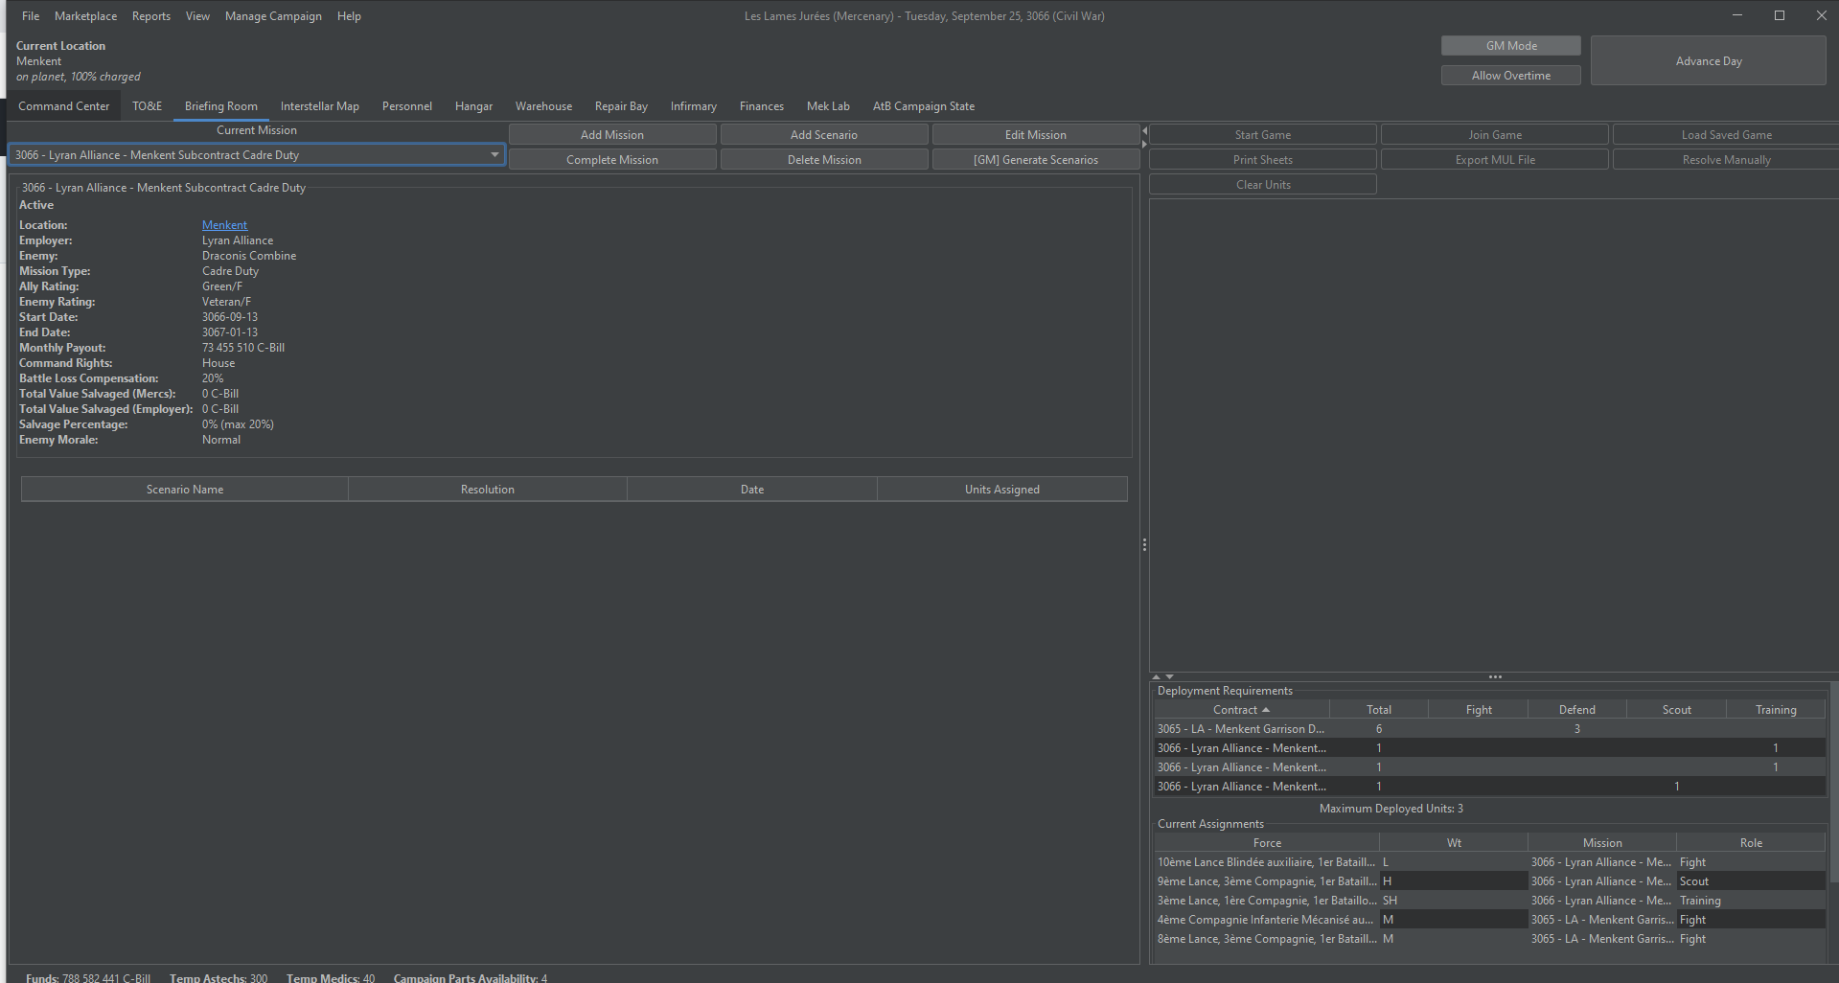Click Complete Mission
Image resolution: width=1839 pixels, height=983 pixels.
[612, 159]
